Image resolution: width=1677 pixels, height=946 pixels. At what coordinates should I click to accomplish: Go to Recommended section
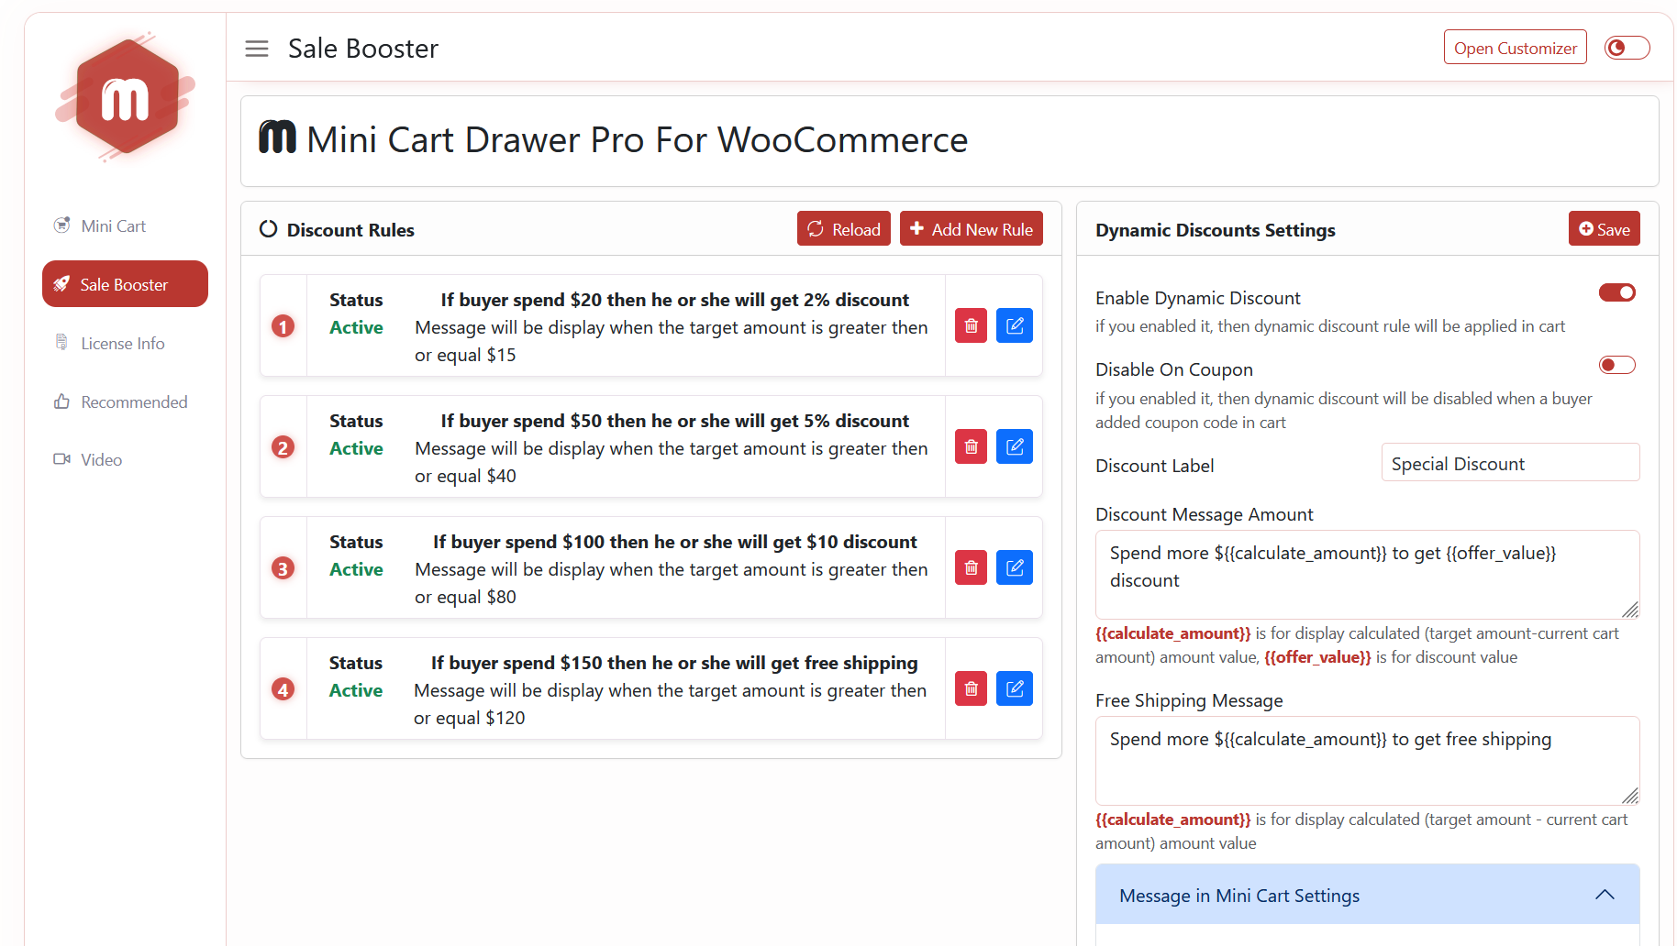125,401
